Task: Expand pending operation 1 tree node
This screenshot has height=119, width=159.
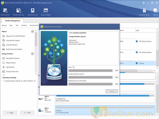Action: (2, 81)
